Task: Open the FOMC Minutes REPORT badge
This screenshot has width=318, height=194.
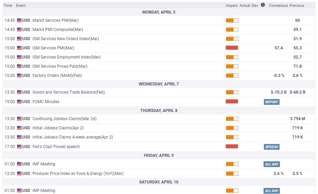Action: tap(271, 102)
